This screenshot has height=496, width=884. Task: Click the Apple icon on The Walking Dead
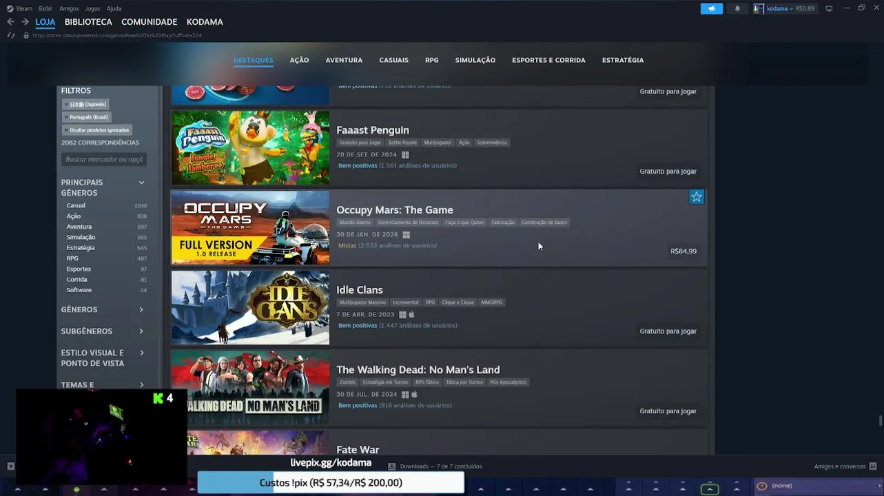point(414,395)
